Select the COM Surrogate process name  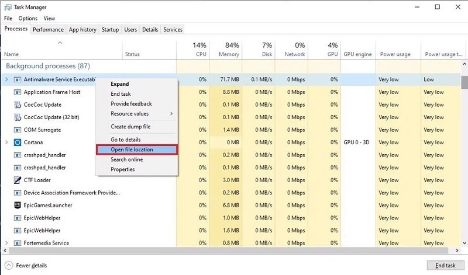point(42,130)
